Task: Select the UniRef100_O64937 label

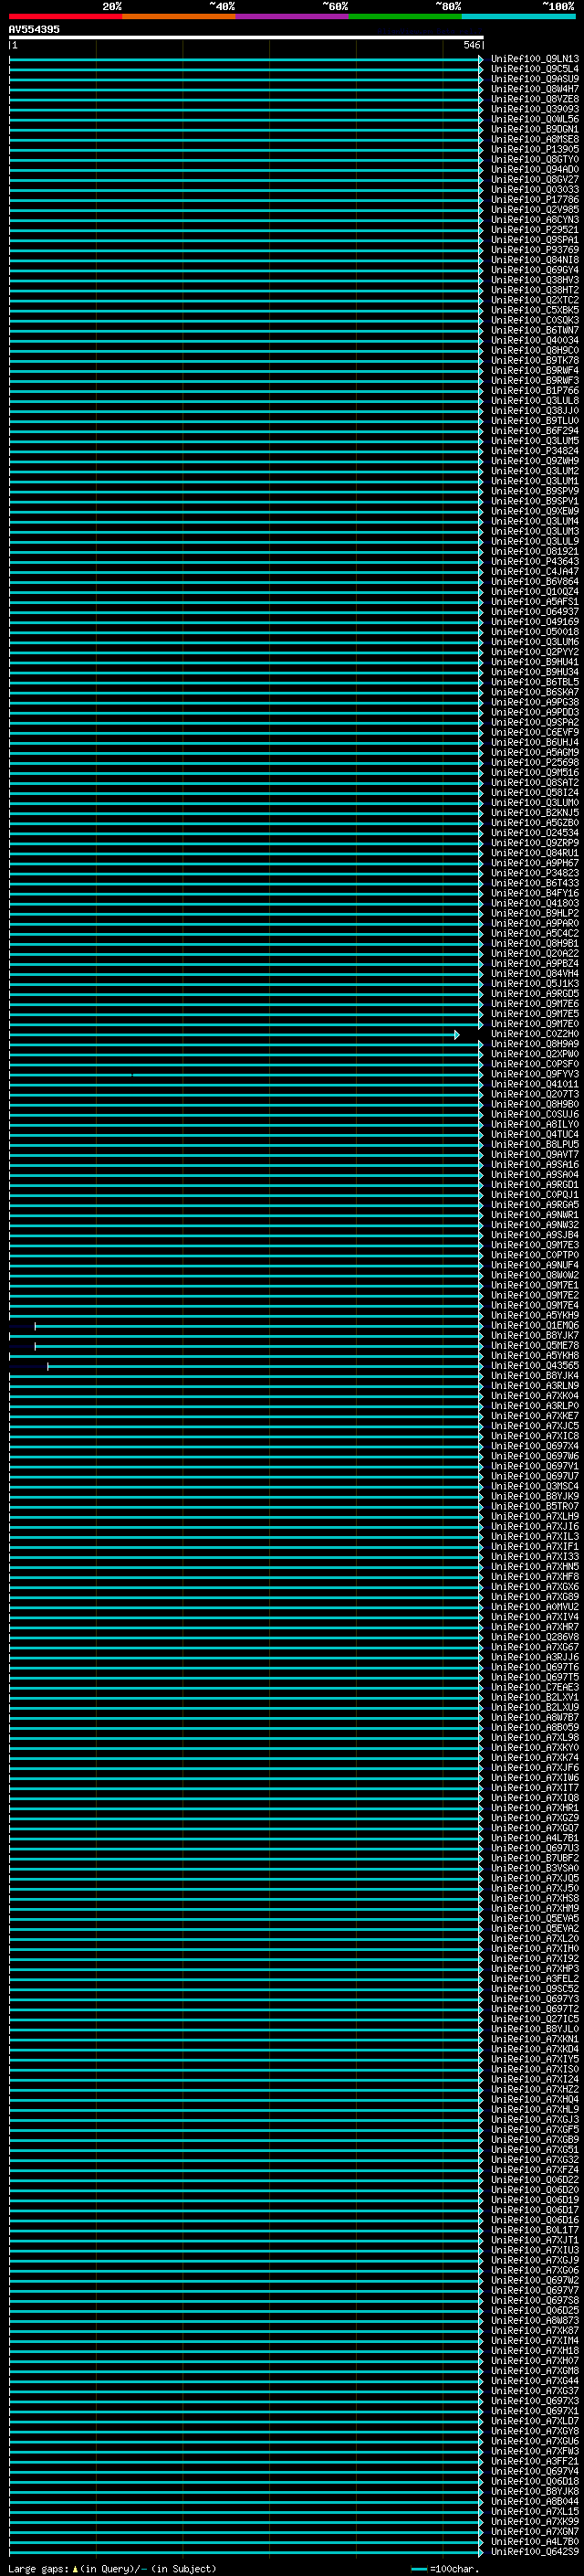Action: tap(535, 612)
